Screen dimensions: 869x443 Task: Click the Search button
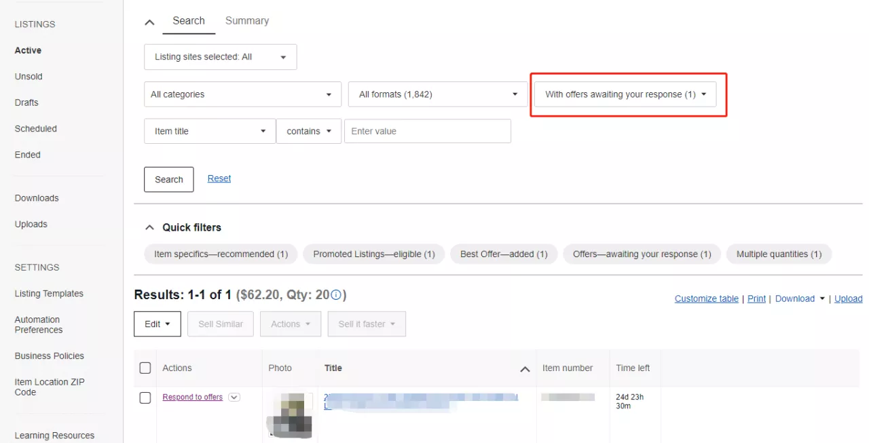click(168, 180)
